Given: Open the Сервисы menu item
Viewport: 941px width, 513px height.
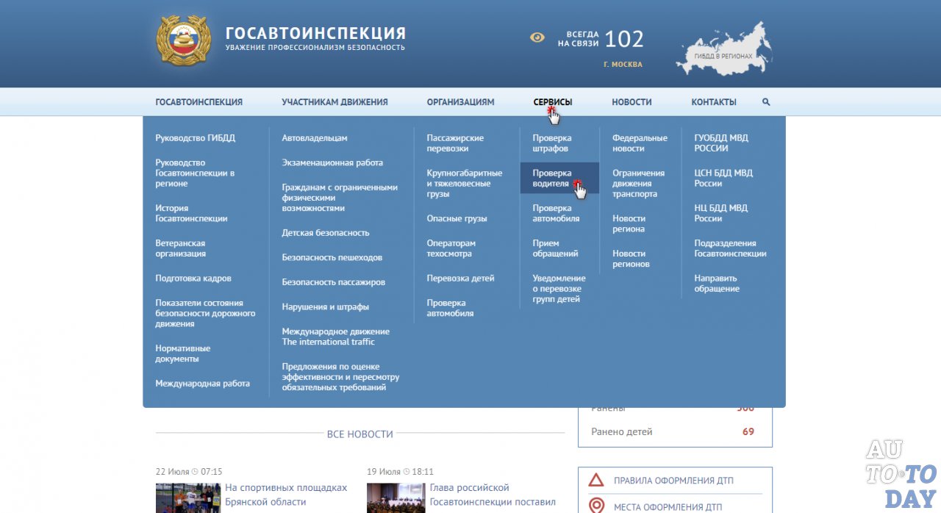Looking at the screenshot, I should [x=553, y=102].
